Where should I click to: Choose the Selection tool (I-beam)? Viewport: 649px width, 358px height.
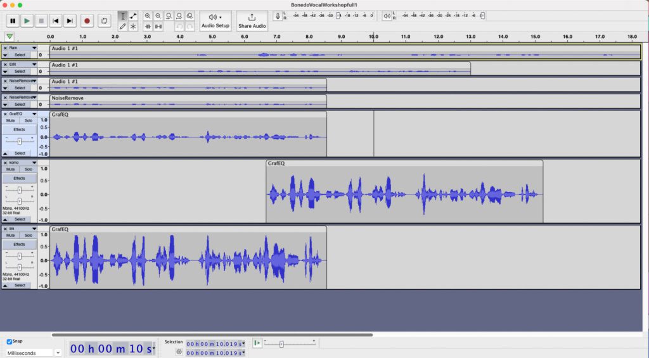tap(122, 16)
